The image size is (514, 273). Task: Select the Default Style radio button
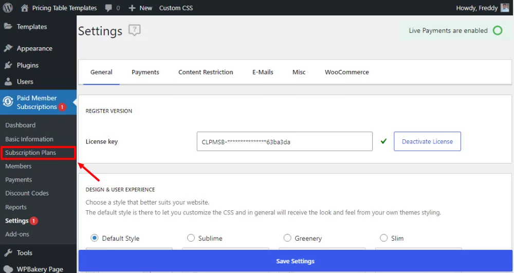95,238
